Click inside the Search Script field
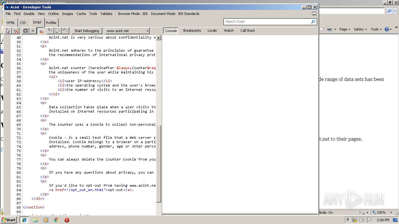Screen dimensions: 399x224 (267, 21)
